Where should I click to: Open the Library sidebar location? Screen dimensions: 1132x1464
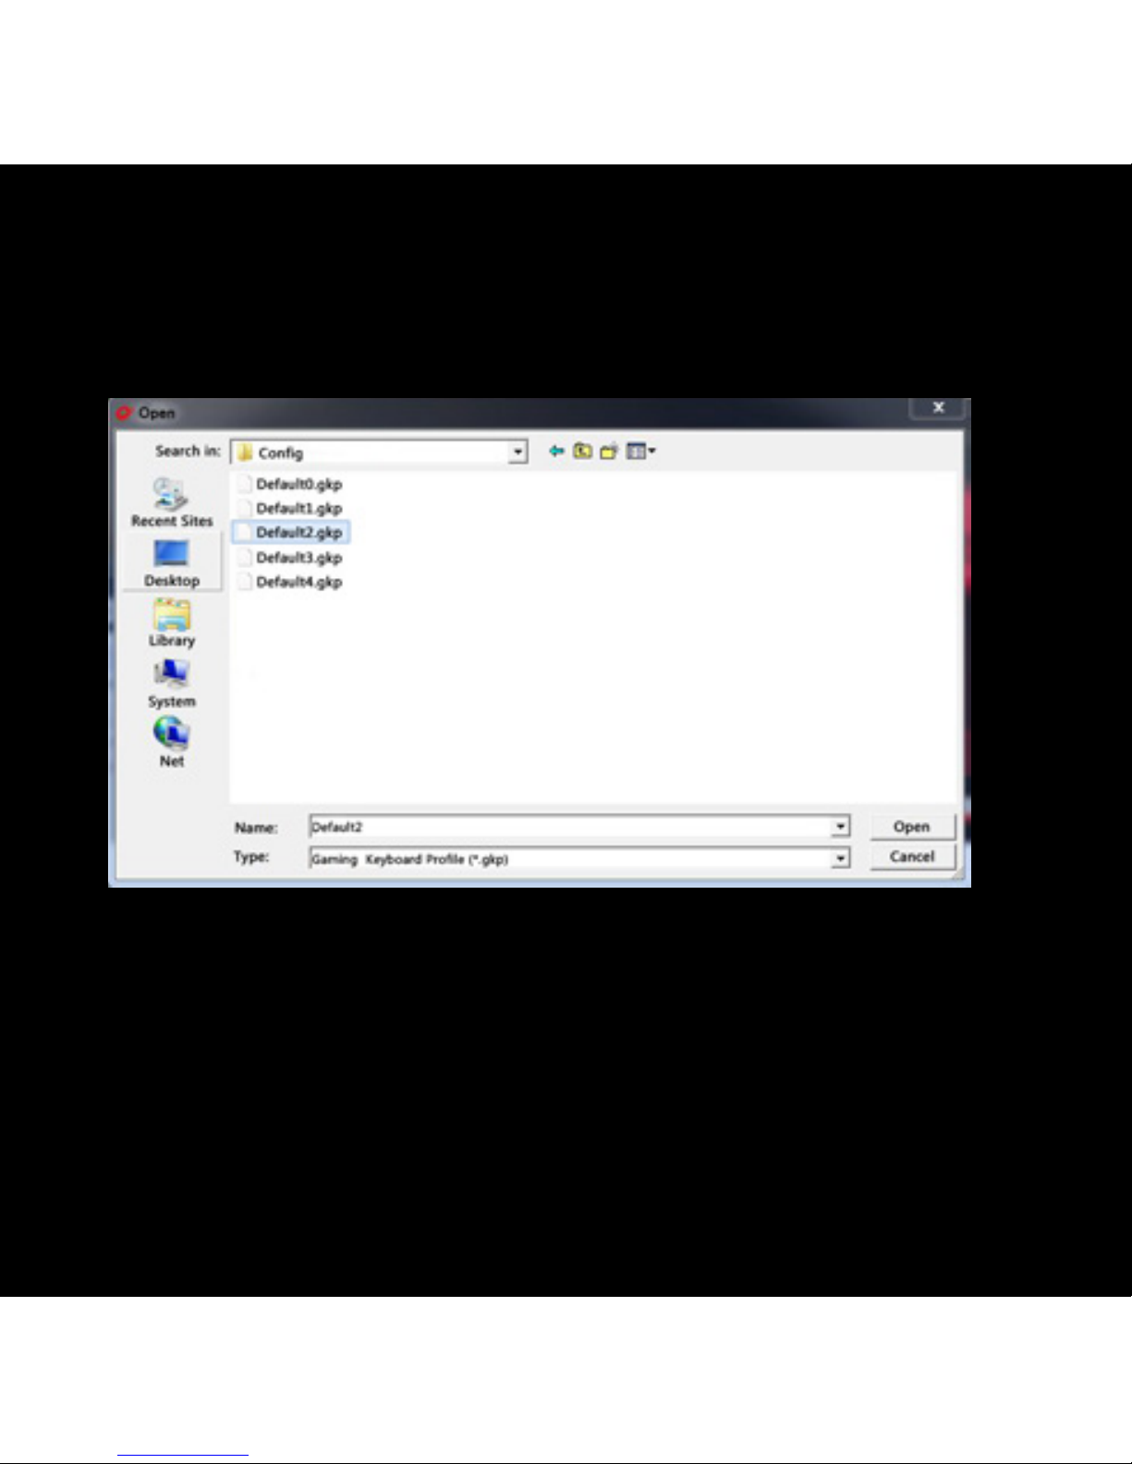pos(172,623)
